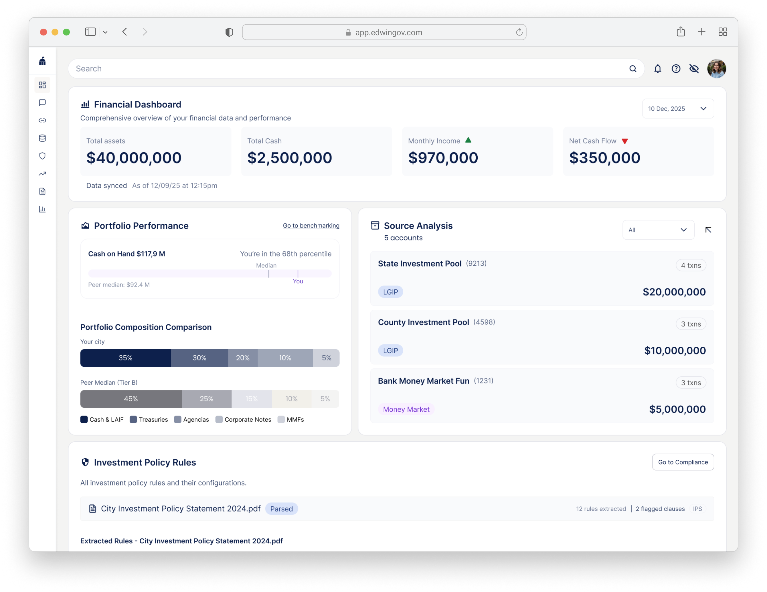Open the 10 Dec, 2025 date dropdown
The height and width of the screenshot is (592, 767).
(x=677, y=108)
